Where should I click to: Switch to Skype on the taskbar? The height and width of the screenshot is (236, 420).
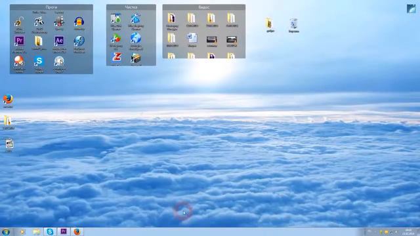[50, 231]
